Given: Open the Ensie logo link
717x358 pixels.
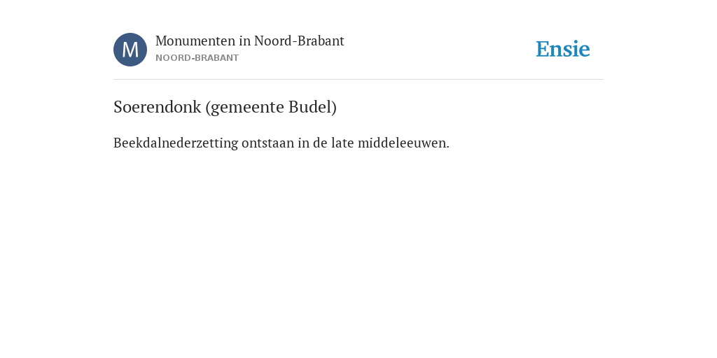Looking at the screenshot, I should [x=563, y=49].
